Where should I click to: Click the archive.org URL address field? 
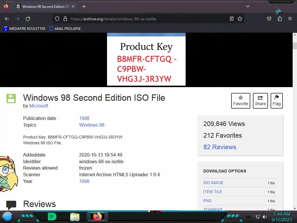(x=148, y=19)
